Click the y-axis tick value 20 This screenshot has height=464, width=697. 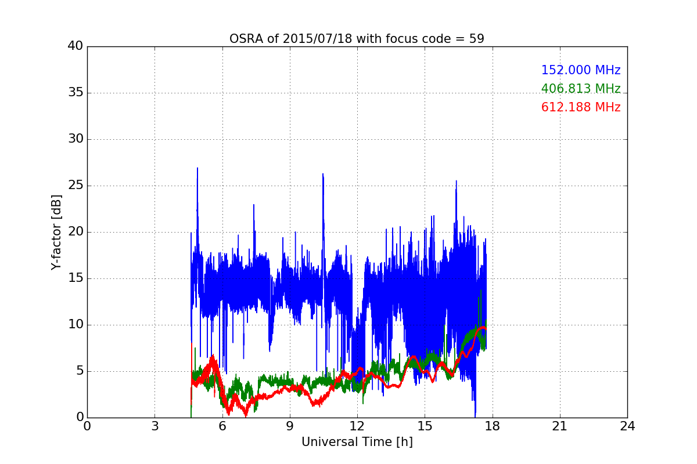[75, 232]
